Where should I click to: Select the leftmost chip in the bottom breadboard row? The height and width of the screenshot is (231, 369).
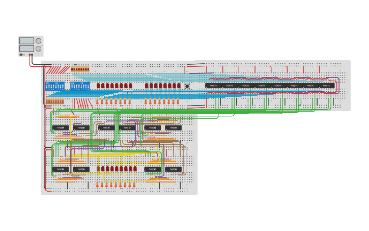pyautogui.click(x=61, y=169)
